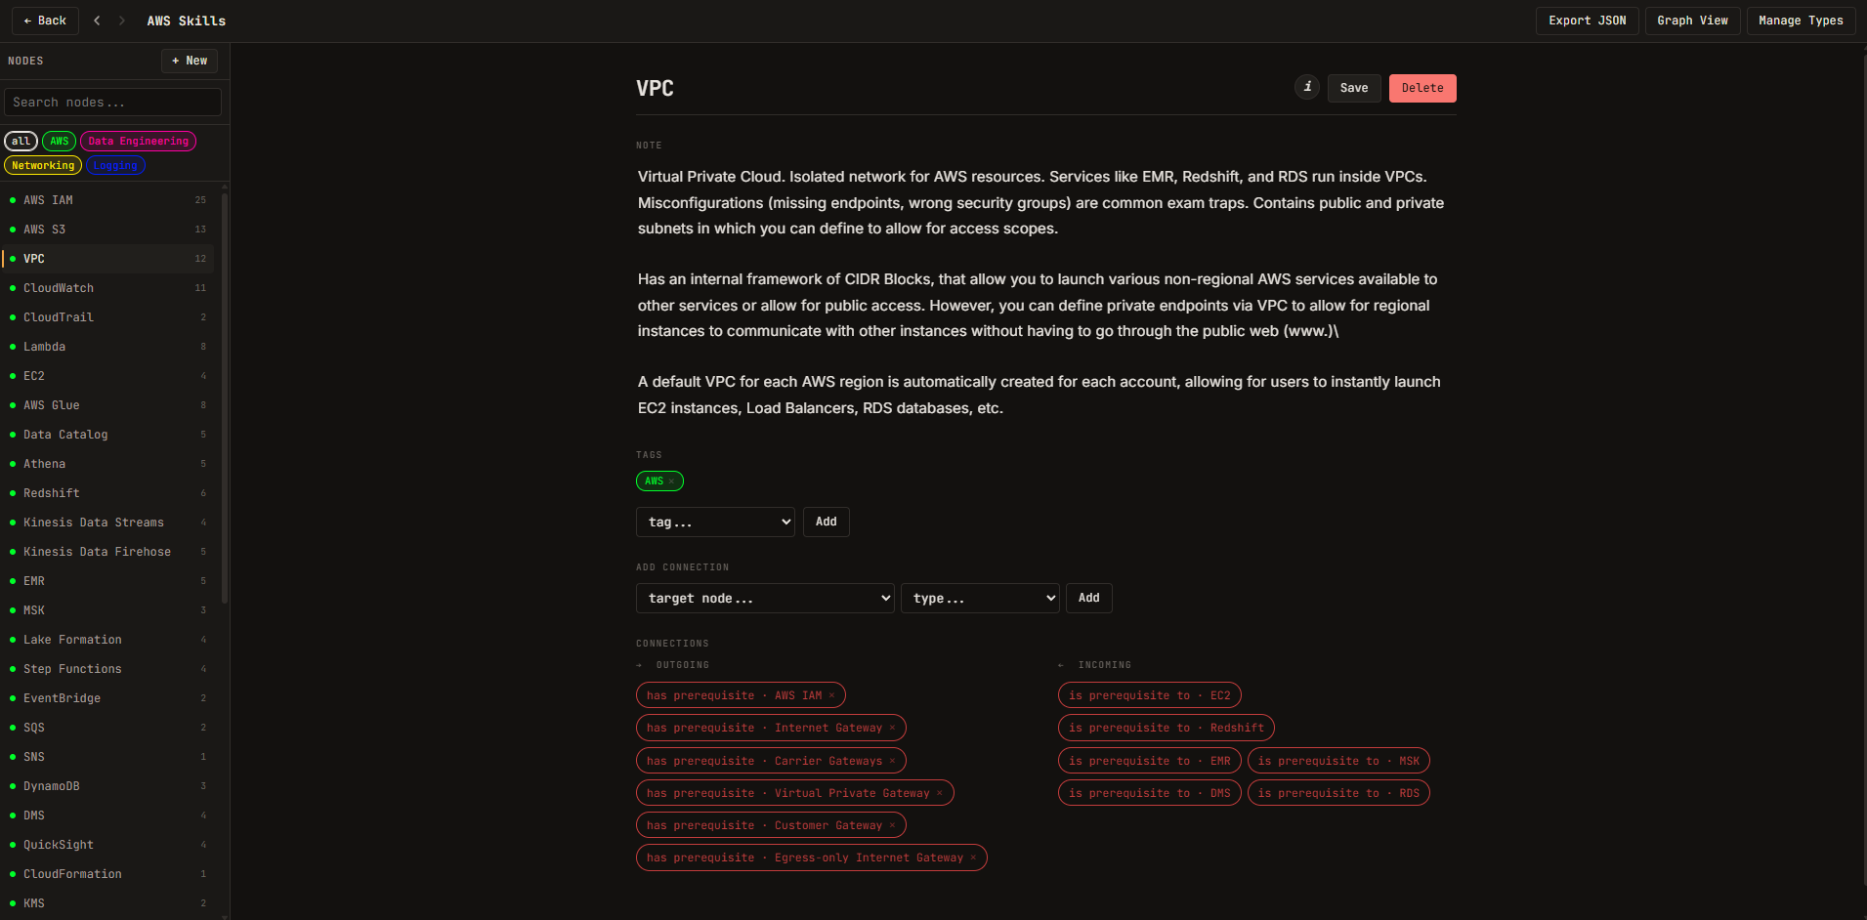Open incoming connection 'is prerequisite to · DMS'
Viewport: 1867px width, 920px height.
1149,793
